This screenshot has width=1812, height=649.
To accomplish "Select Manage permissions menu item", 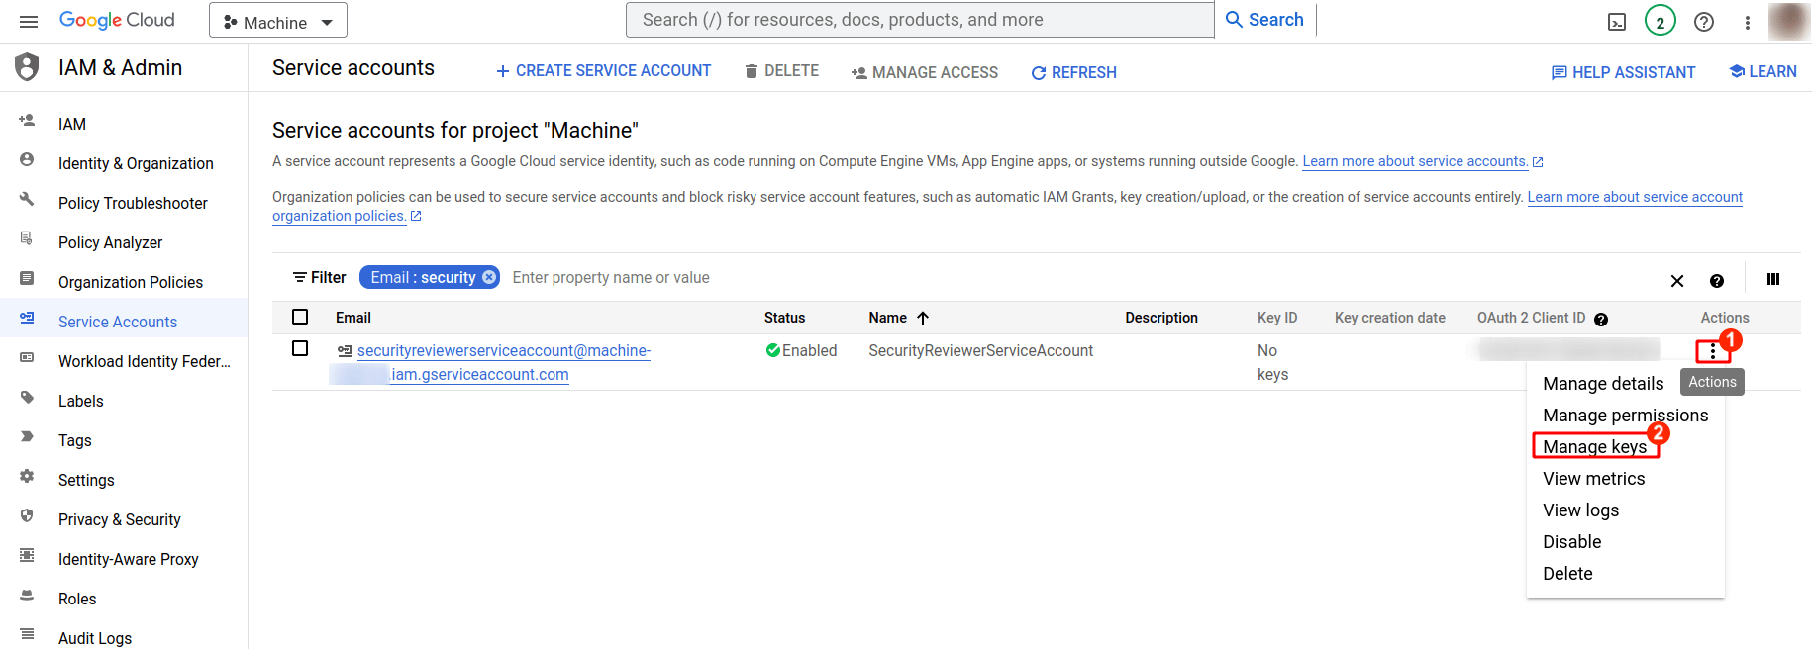I will (x=1625, y=416).
